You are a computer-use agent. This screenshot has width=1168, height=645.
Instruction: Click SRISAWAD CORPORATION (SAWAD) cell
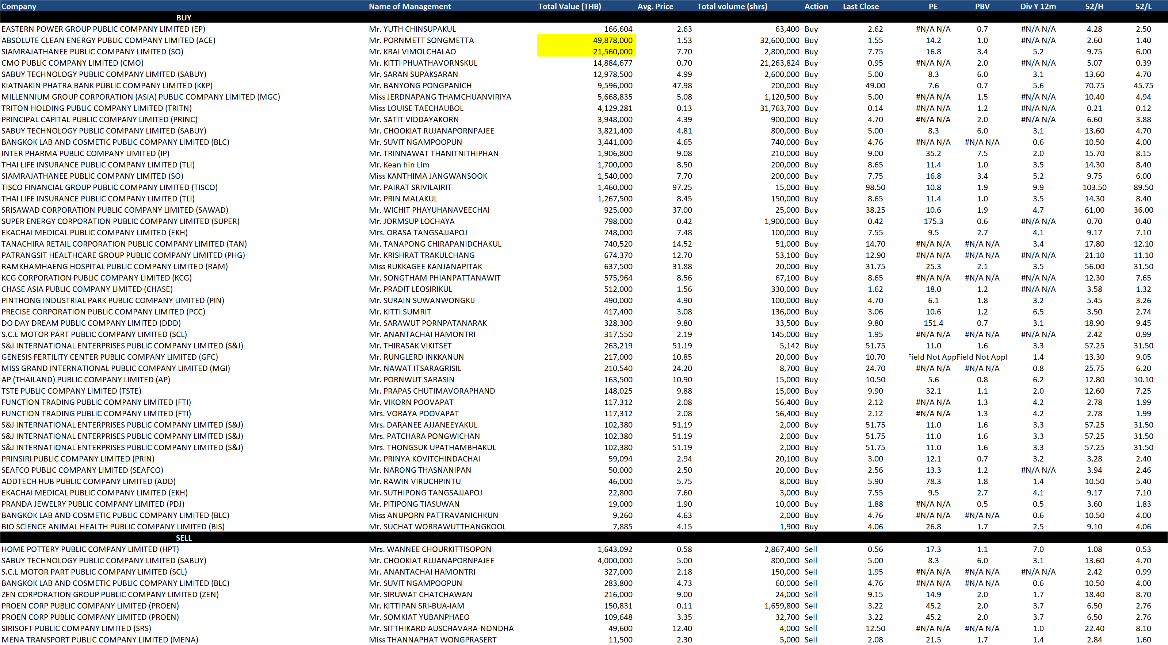point(115,210)
